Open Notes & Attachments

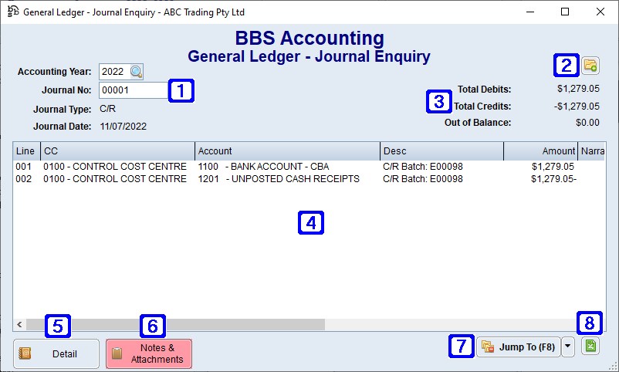(149, 353)
